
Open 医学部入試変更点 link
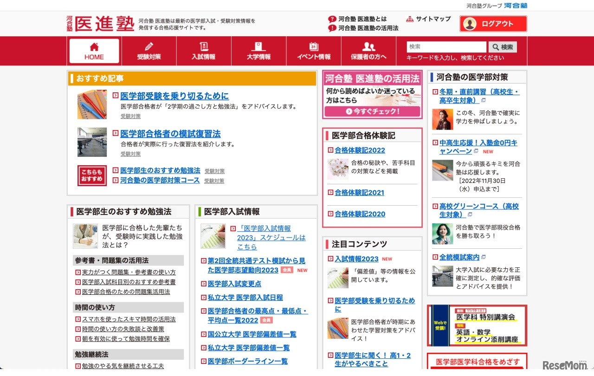234,284
